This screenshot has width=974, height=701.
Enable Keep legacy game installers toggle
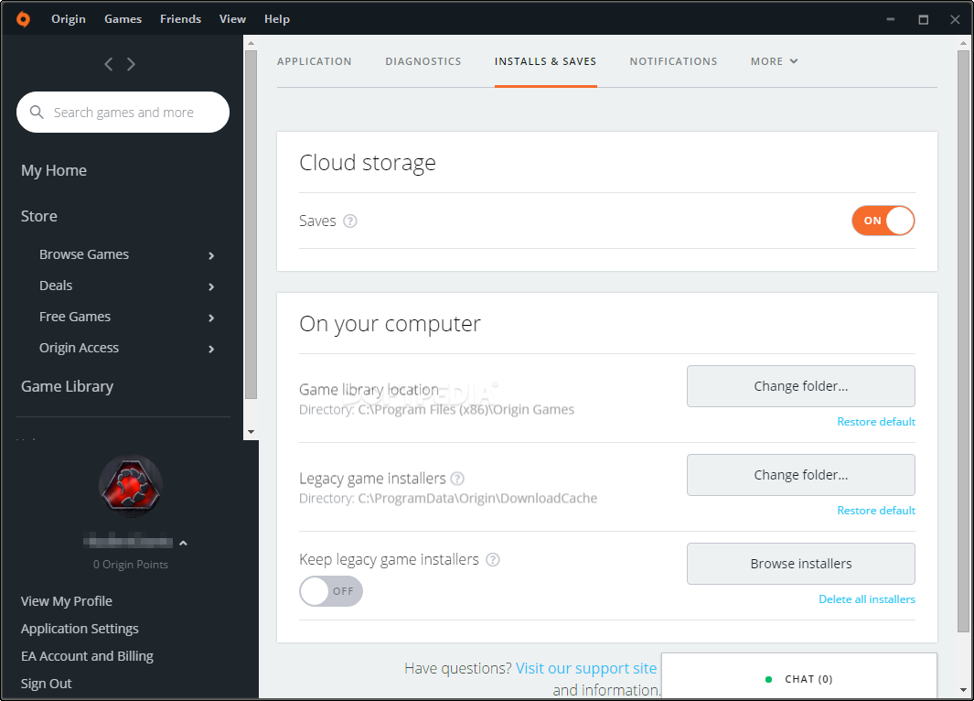pyautogui.click(x=331, y=591)
